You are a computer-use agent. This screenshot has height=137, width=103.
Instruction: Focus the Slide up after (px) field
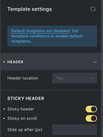point(75,130)
